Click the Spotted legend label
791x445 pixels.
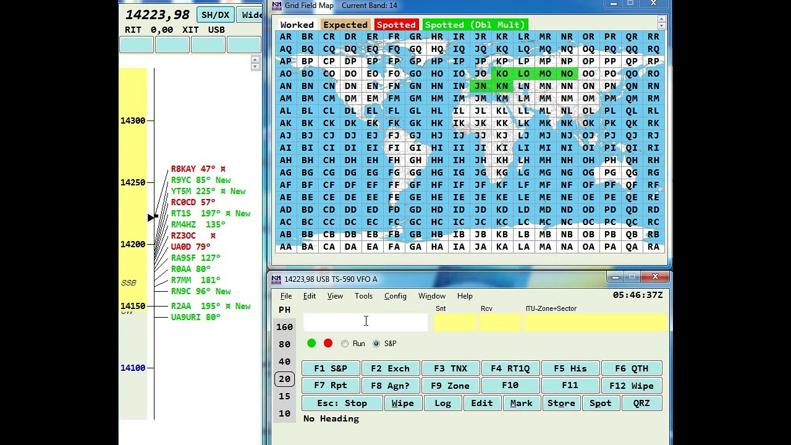click(396, 25)
